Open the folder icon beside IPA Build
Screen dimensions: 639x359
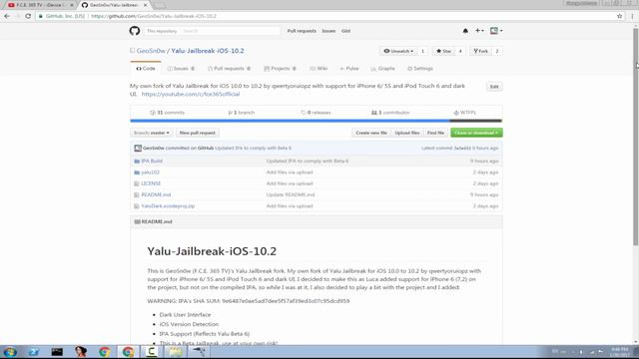[137, 162]
